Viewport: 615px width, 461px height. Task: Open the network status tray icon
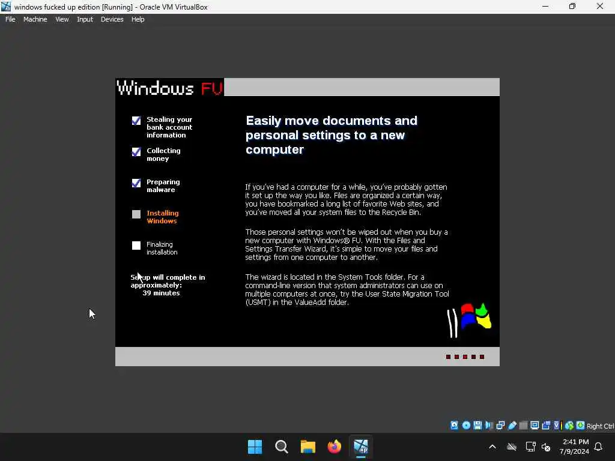(x=531, y=447)
